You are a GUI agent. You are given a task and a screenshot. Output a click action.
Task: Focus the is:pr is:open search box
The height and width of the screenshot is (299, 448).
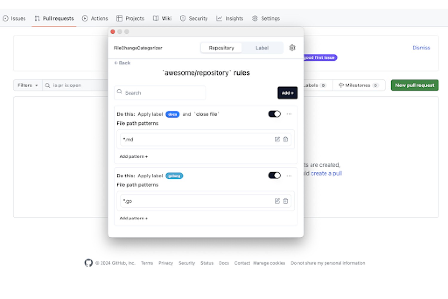click(75, 85)
